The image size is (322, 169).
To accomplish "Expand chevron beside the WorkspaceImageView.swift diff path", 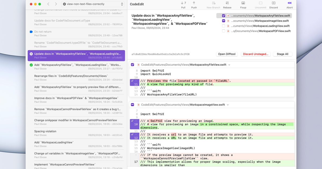I will click(x=228, y=105).
